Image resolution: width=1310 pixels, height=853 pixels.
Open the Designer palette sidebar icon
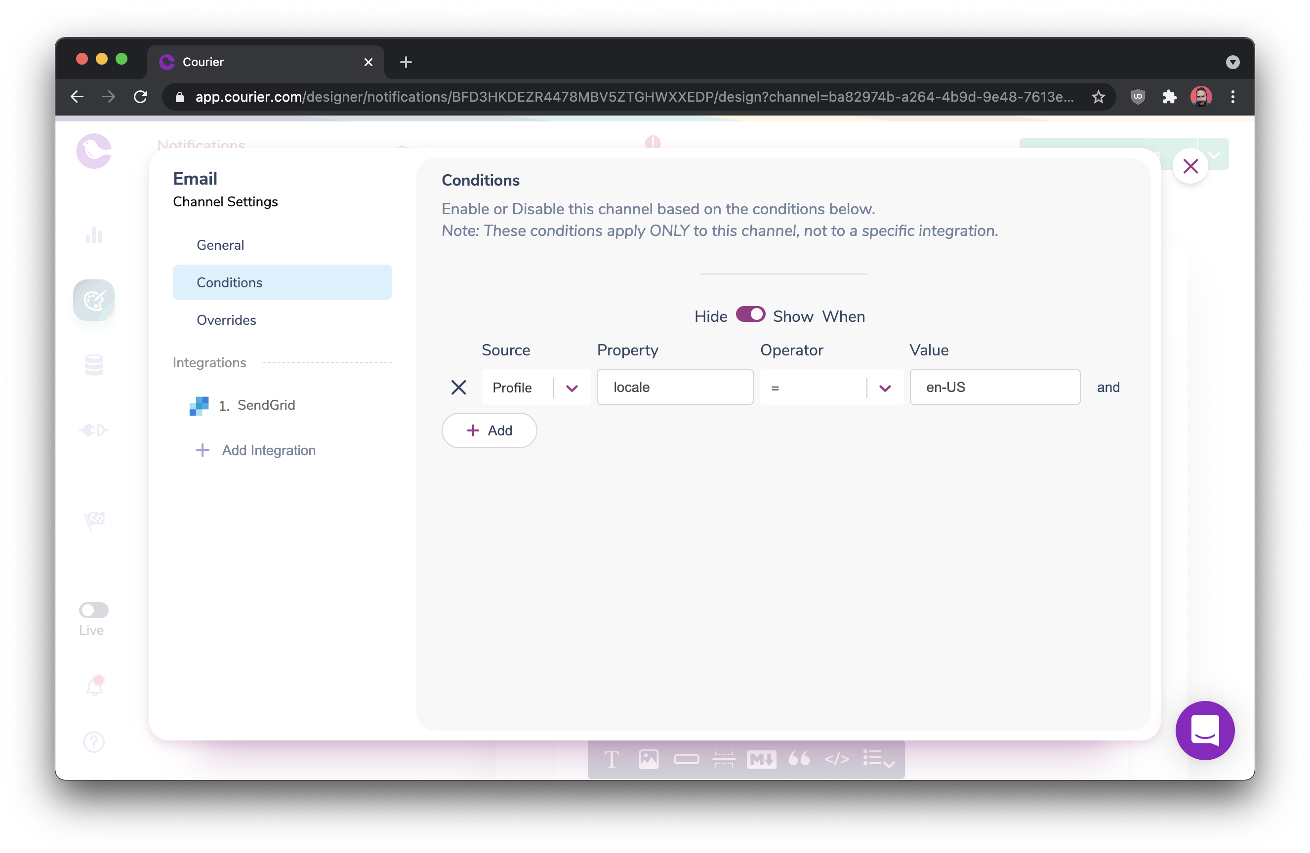click(x=94, y=300)
